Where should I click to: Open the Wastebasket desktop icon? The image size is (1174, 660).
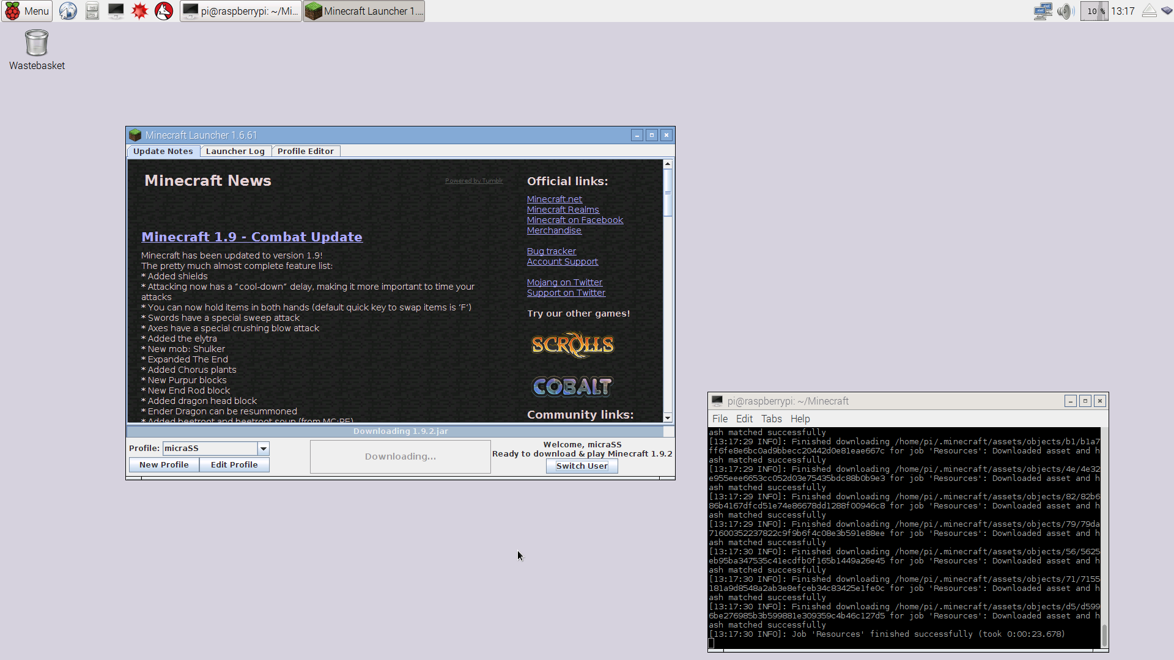pos(37,44)
